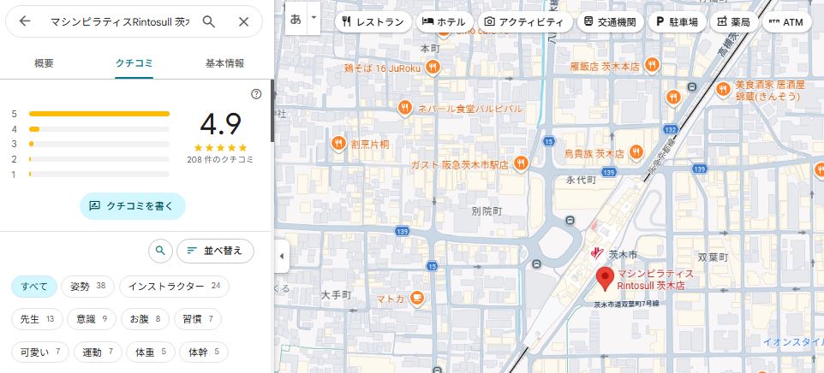
Task: Click the red Rintosull location pin
Action: (x=605, y=278)
